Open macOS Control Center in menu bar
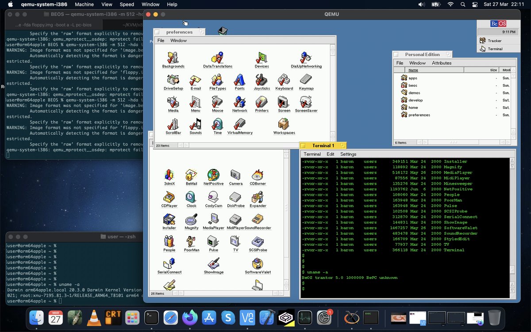 click(475, 4)
